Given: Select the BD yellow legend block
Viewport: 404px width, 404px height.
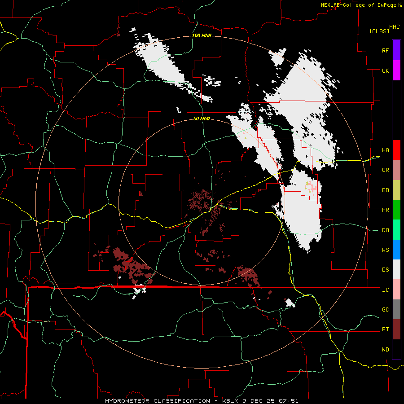Looking at the screenshot, I should pyautogui.click(x=396, y=190).
